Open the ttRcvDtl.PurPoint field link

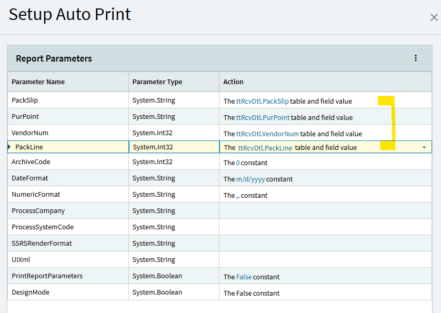(x=263, y=117)
